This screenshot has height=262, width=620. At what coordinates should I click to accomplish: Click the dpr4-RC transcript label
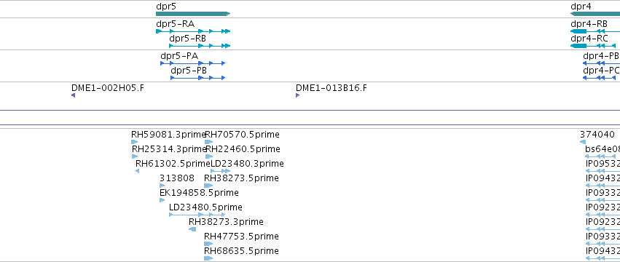click(589, 39)
